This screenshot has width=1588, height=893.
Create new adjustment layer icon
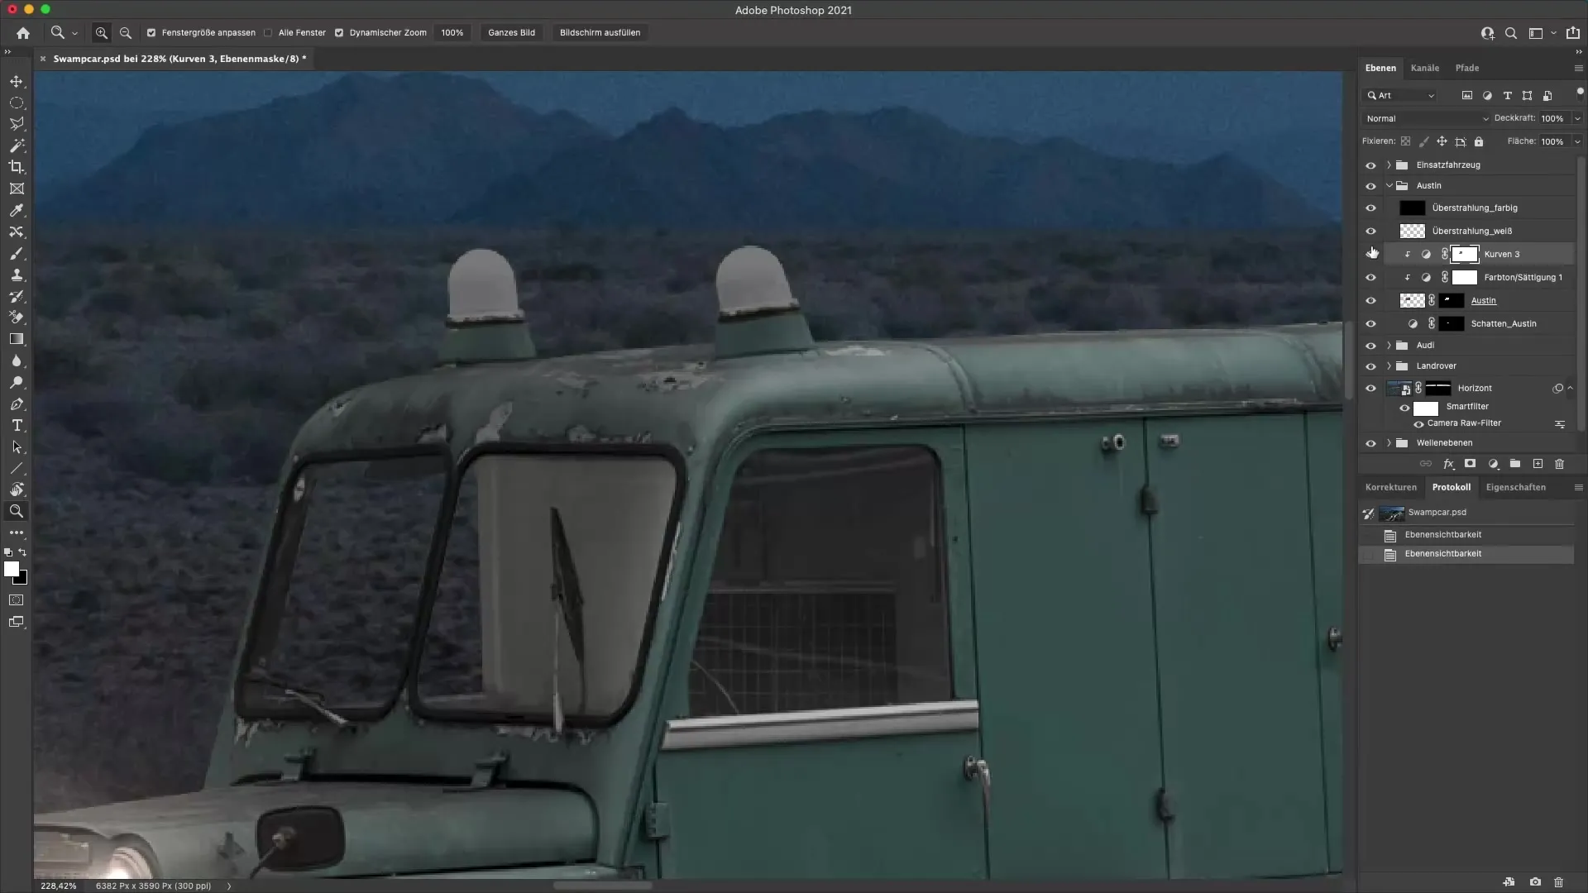point(1493,464)
